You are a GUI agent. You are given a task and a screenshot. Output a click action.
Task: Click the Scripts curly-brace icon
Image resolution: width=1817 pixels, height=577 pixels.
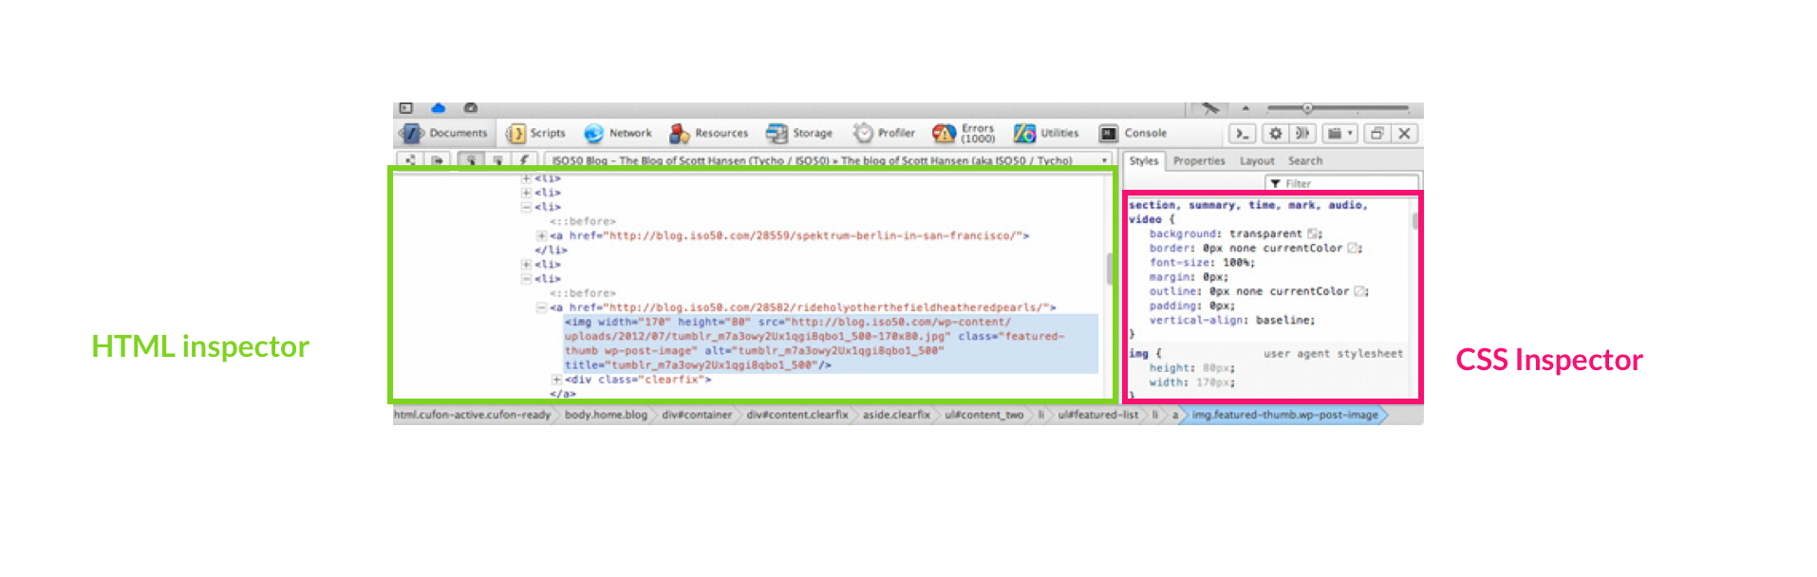(515, 134)
